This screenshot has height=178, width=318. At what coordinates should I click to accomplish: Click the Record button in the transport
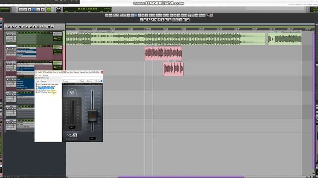pyautogui.click(x=43, y=10)
